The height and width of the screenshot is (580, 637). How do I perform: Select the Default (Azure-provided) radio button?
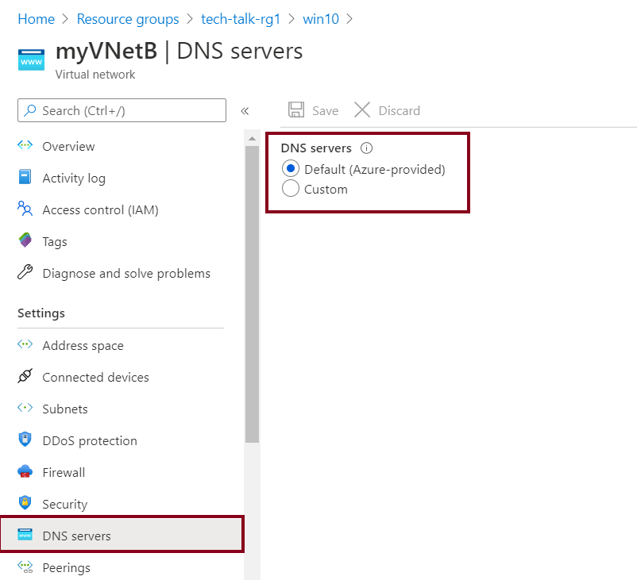291,169
